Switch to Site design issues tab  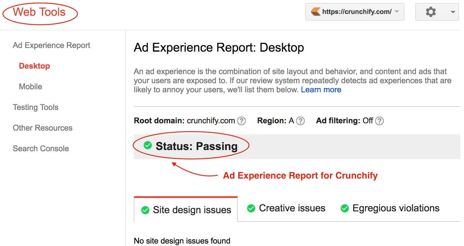(186, 209)
